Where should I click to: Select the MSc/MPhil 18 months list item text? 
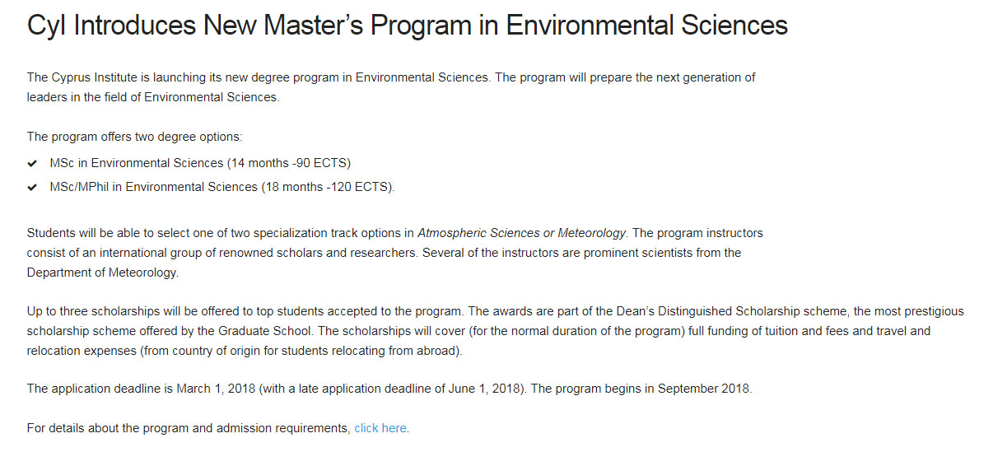[222, 187]
